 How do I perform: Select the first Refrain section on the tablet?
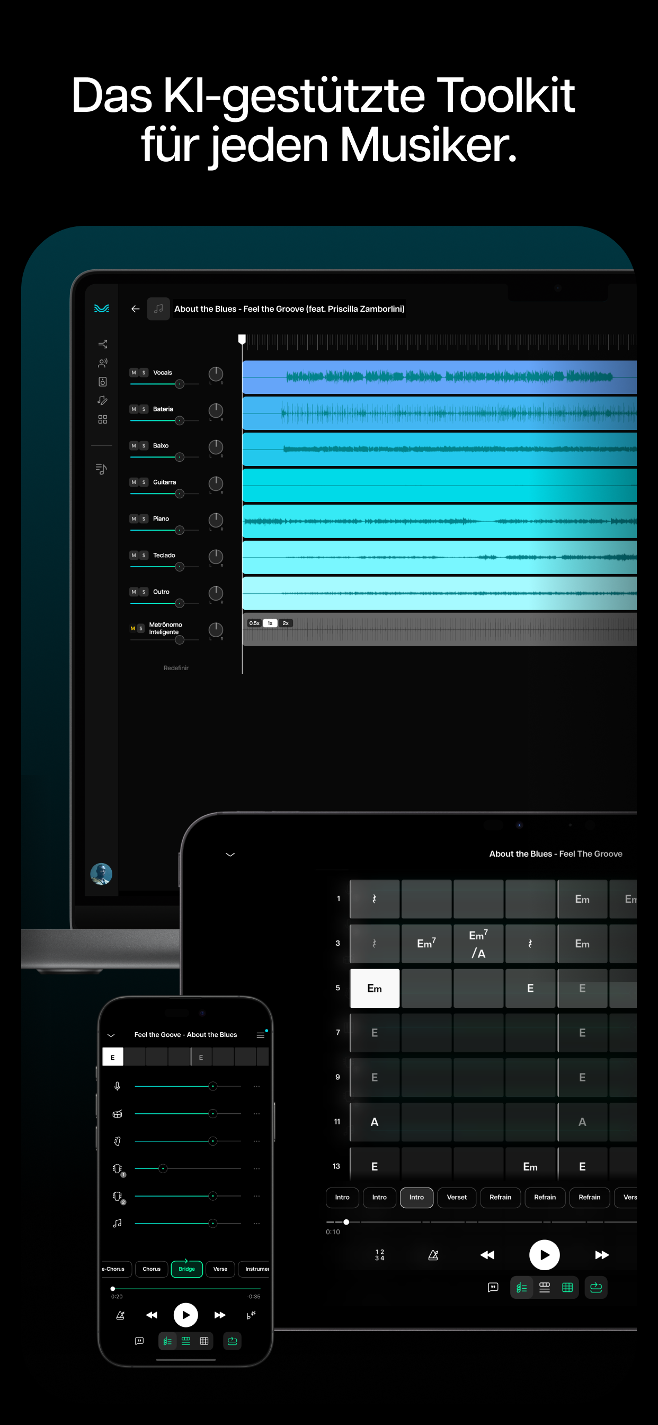pyautogui.click(x=501, y=1197)
